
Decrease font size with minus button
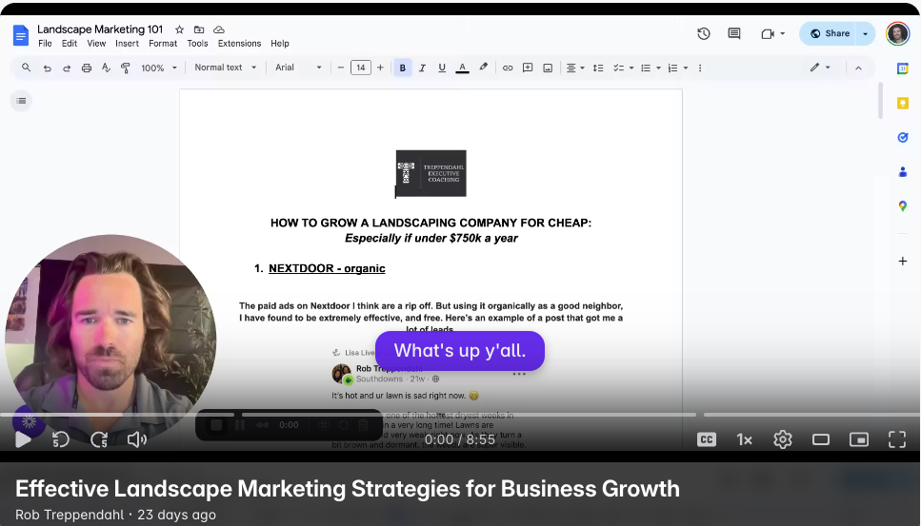pyautogui.click(x=341, y=68)
